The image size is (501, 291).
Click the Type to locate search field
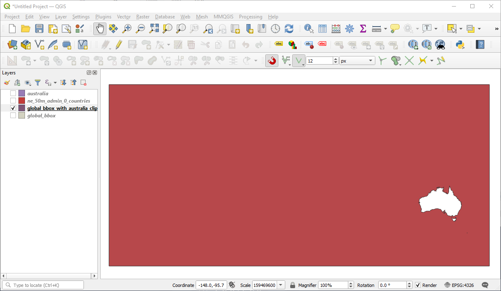click(x=43, y=285)
